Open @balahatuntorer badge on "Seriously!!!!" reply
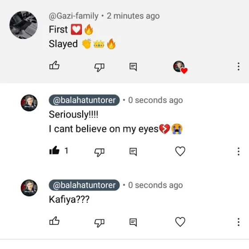Viewport: 249px width, 249px height. click(84, 100)
